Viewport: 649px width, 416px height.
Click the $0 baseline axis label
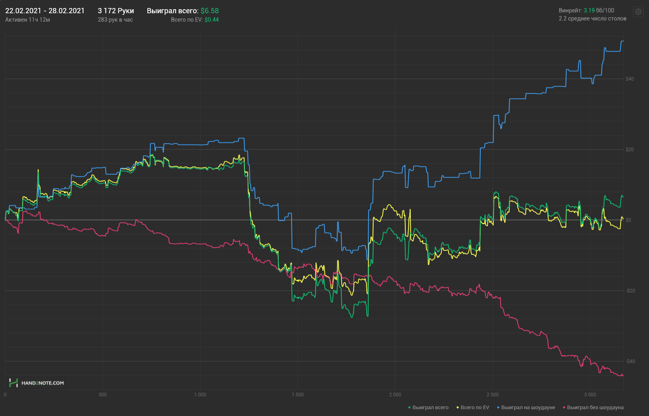[x=629, y=220]
